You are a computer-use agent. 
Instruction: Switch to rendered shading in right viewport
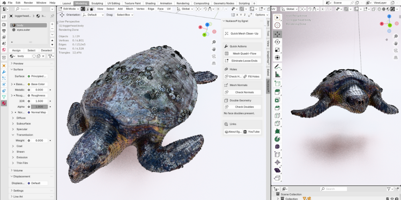point(392,9)
